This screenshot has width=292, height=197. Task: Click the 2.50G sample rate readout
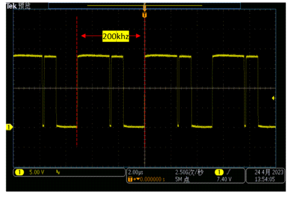[189, 172]
